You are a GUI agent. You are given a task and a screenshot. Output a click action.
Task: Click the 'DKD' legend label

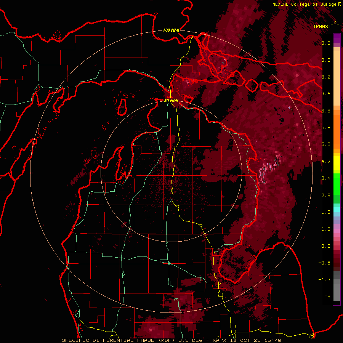[x=335, y=22]
